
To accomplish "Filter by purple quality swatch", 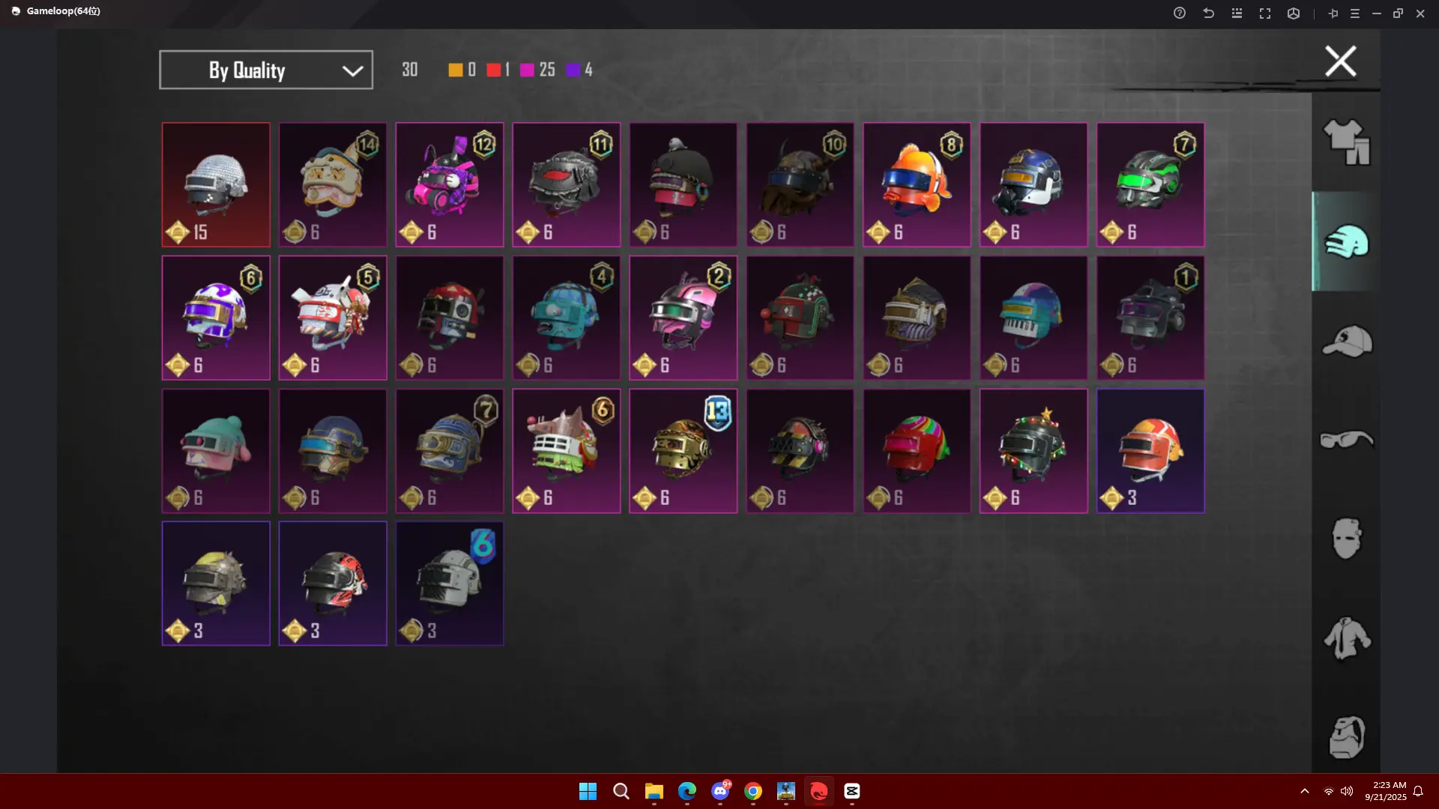I will [x=573, y=70].
